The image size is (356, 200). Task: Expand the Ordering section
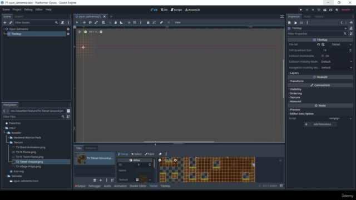click(295, 93)
